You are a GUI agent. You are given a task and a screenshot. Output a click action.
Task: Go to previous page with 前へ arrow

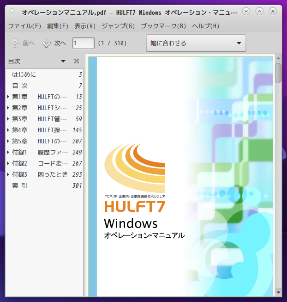[x=23, y=43]
